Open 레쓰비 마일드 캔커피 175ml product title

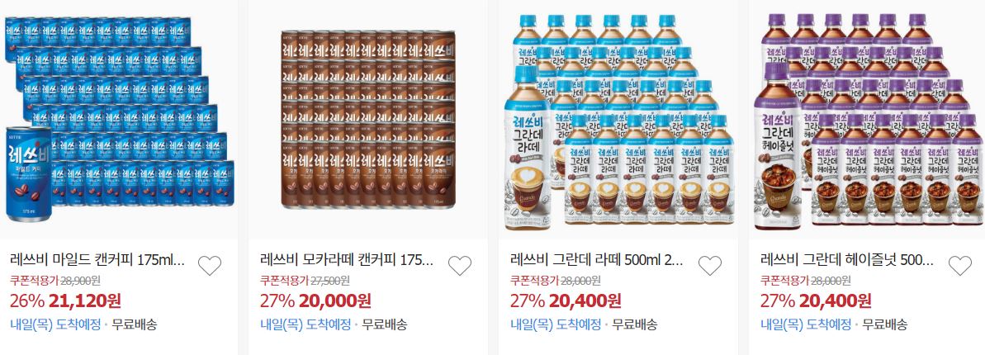pyautogui.click(x=98, y=259)
